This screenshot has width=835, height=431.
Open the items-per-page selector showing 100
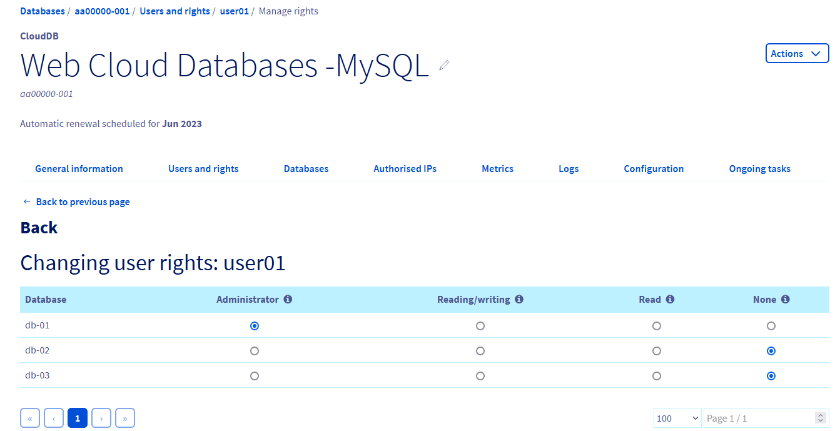[x=677, y=417]
